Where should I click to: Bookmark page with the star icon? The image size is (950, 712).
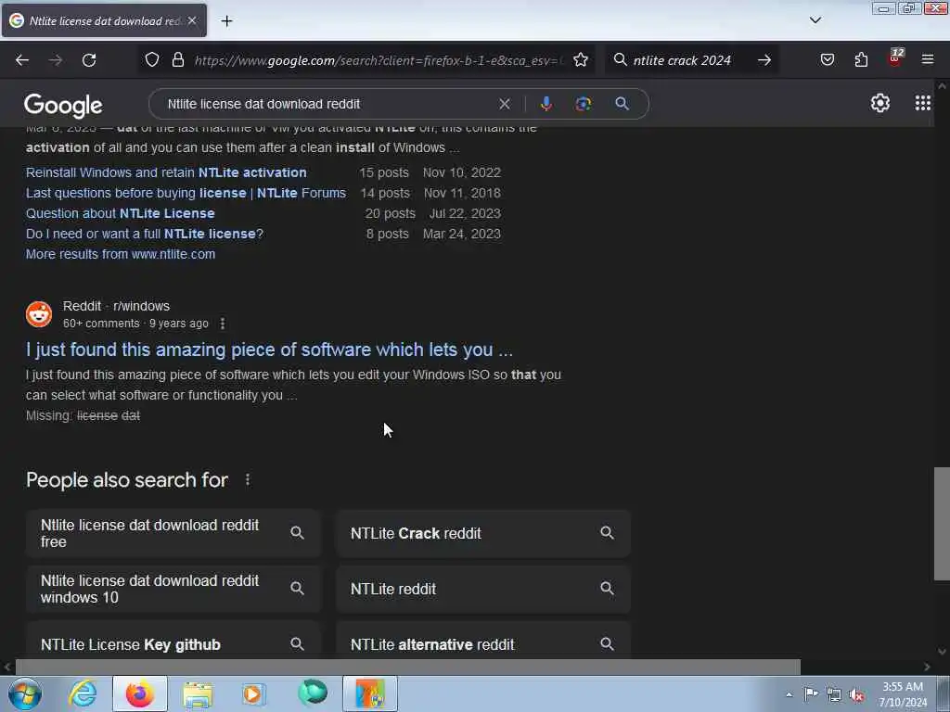point(581,59)
